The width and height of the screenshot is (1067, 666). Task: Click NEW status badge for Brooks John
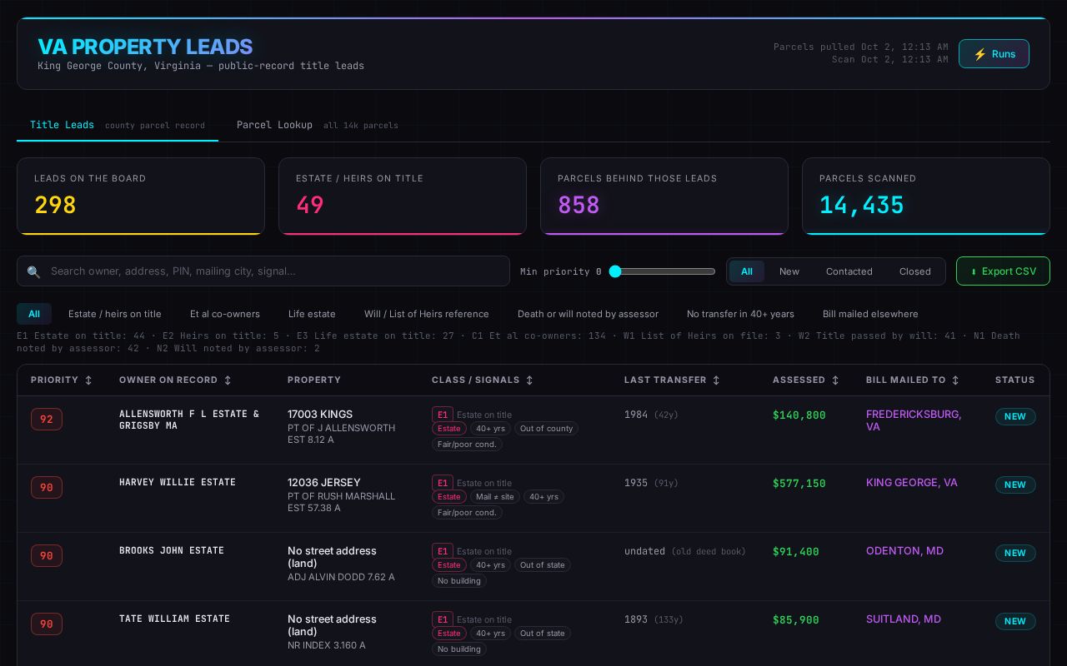(1015, 553)
